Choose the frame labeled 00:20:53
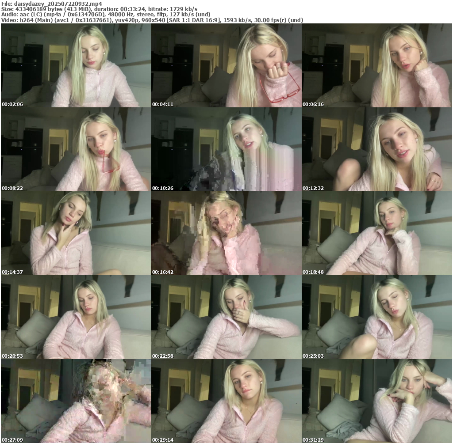This screenshot has height=443, width=453. [76, 317]
